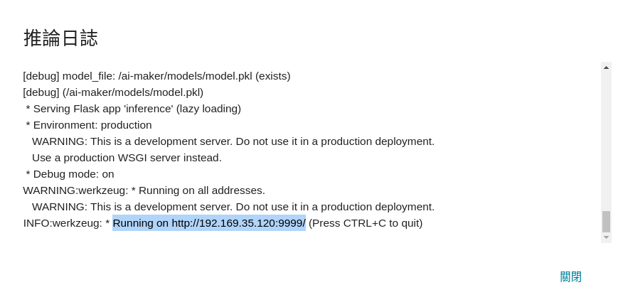623x307 pixels.
Task: Click the highlighted Running on http://192.169.35.120:9999/ text
Action: click(x=209, y=223)
